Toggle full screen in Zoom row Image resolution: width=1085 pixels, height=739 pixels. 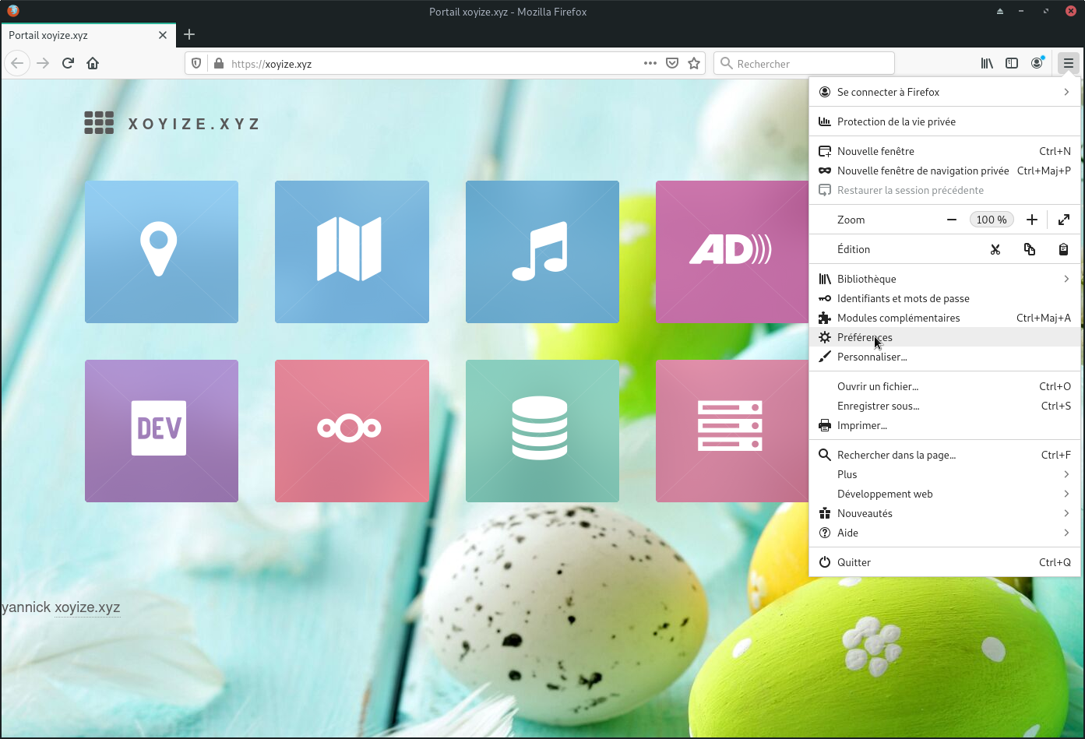1064,220
